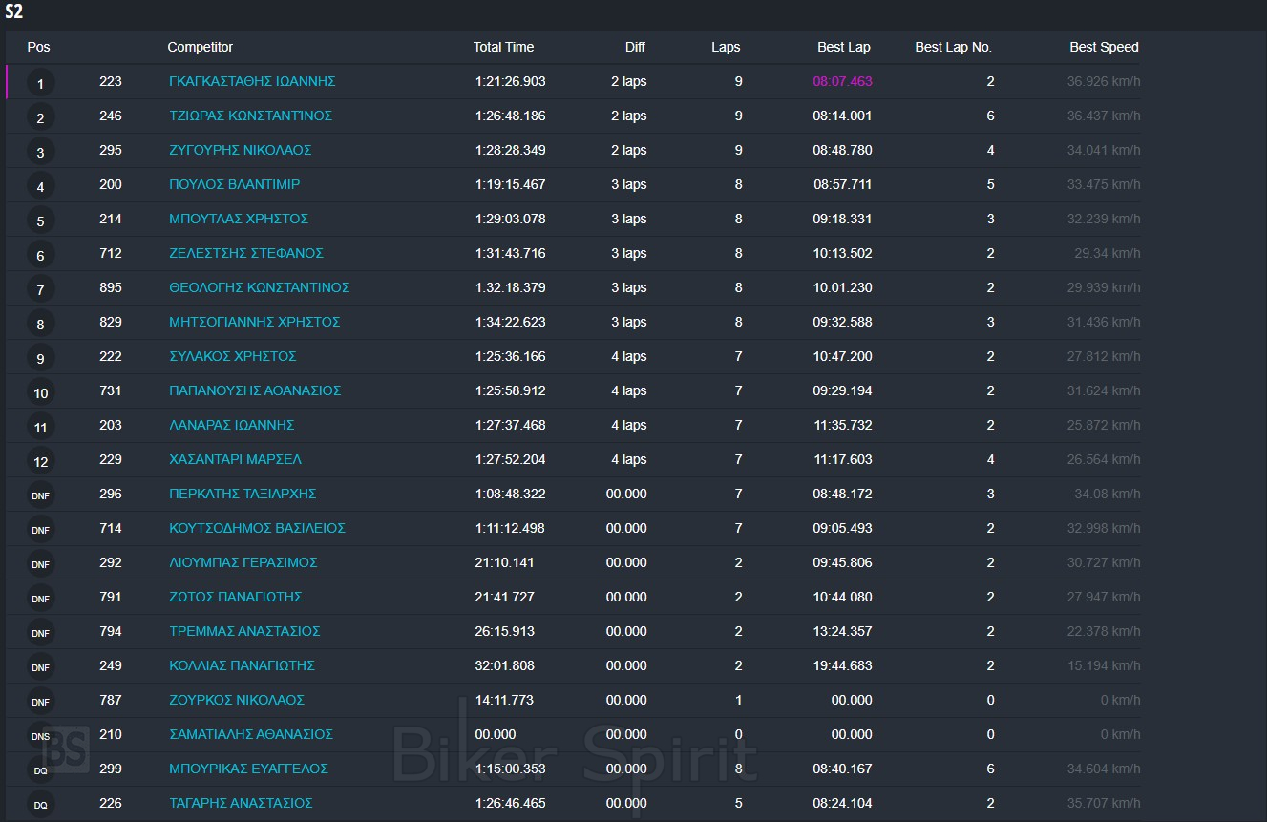Sort by the Best Lap column header

pyautogui.click(x=843, y=47)
